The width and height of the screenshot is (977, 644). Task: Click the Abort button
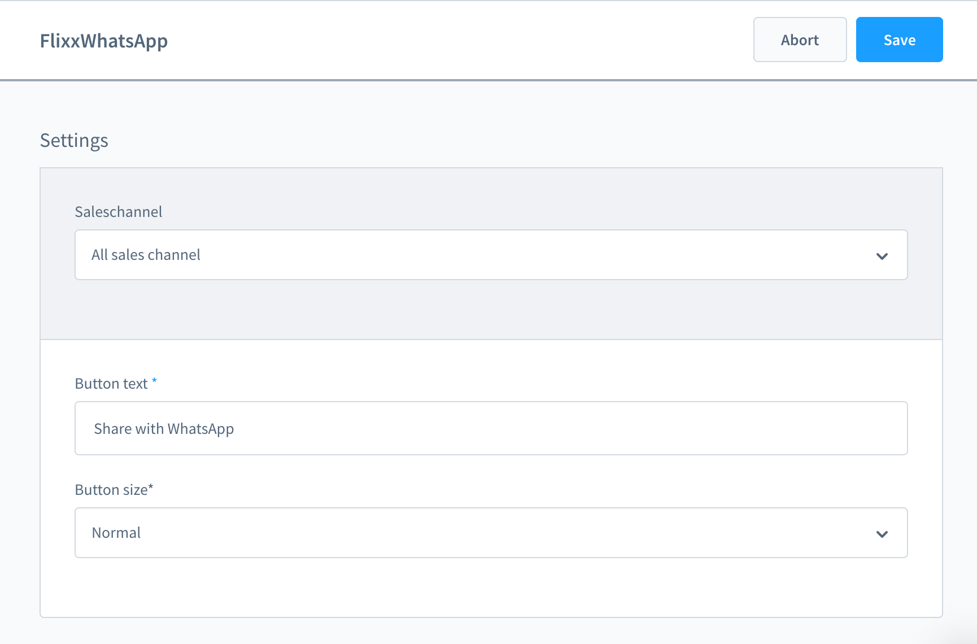coord(800,40)
